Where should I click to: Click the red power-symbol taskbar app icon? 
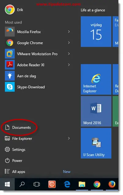click(x=52, y=184)
